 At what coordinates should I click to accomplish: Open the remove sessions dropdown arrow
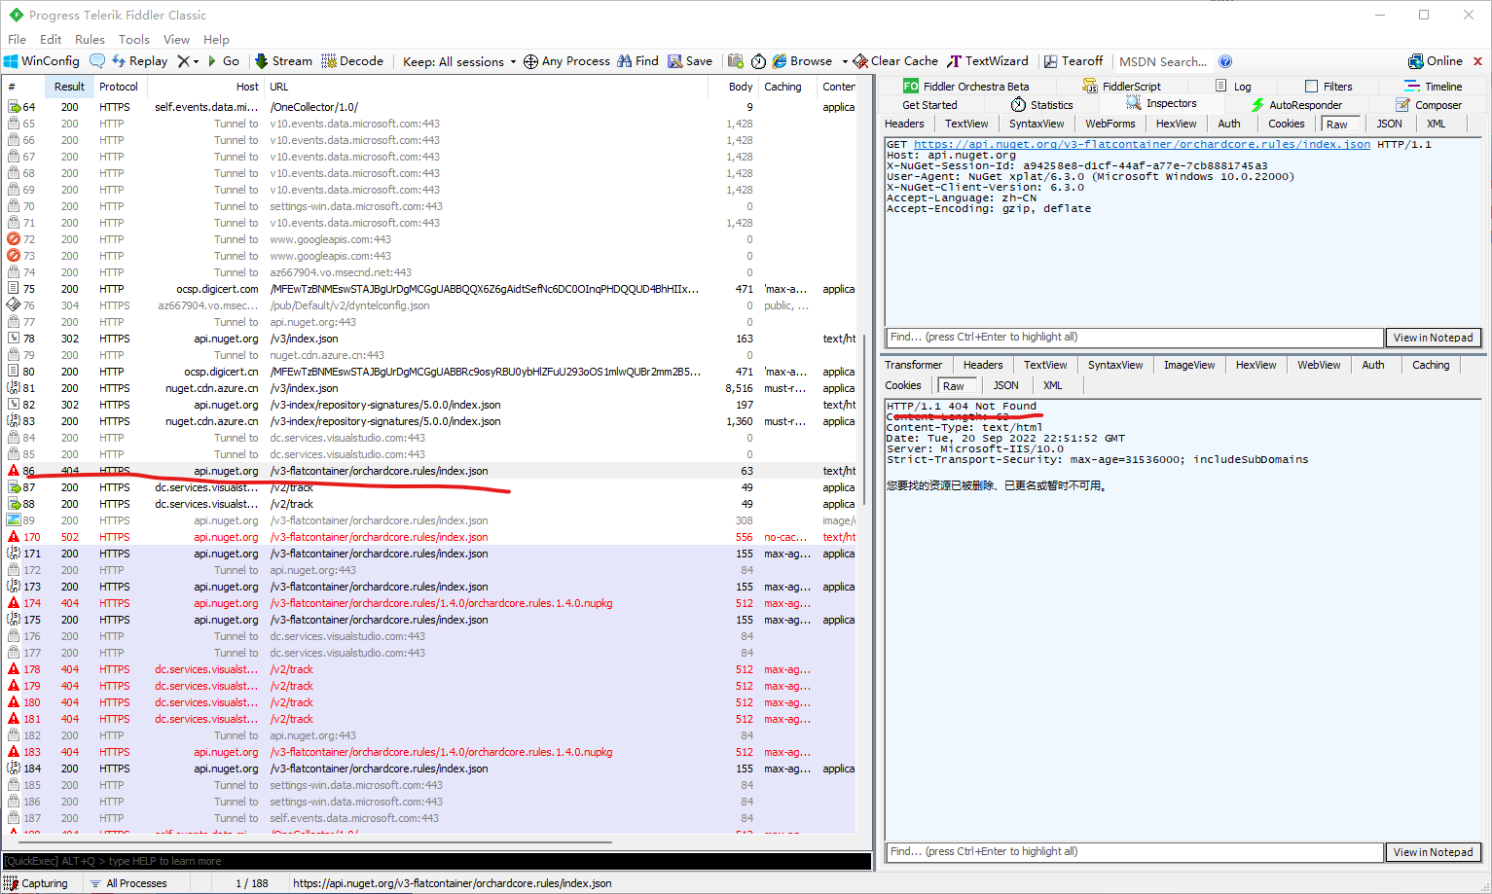[196, 60]
